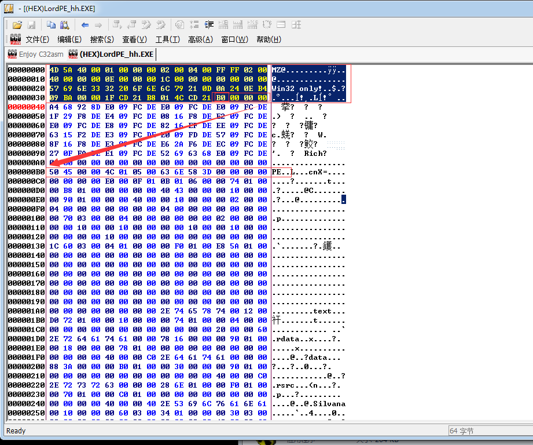The height and width of the screenshot is (445, 533).
Task: Open the 高级(A) menu
Action: (x=200, y=39)
